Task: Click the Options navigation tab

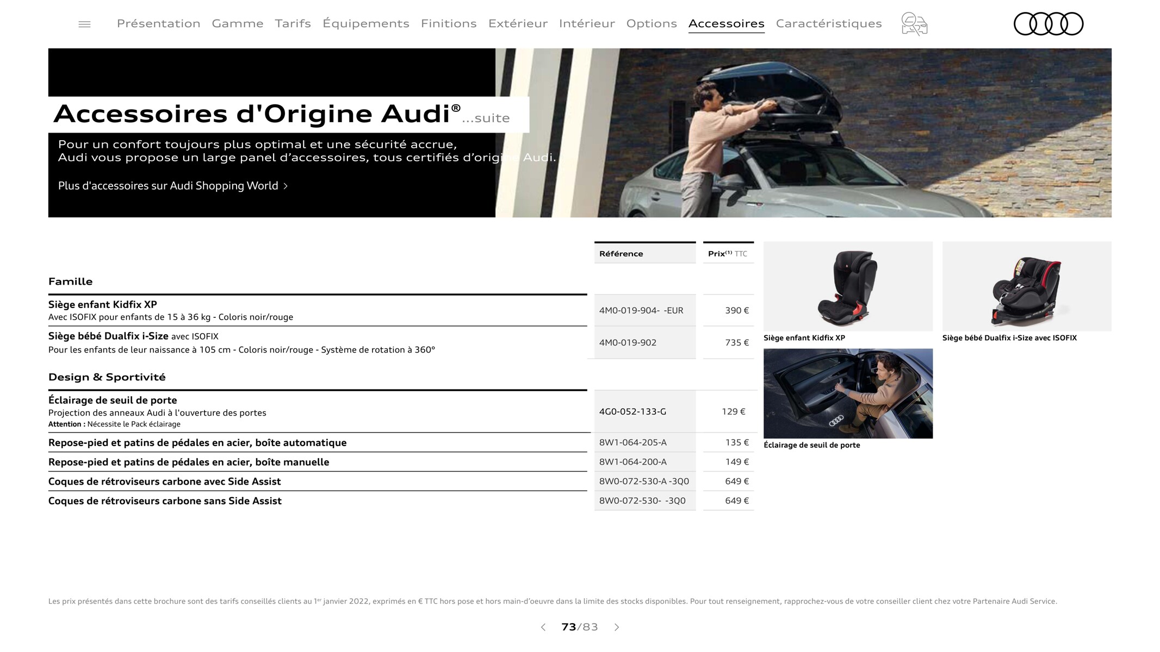Action: 651,23
